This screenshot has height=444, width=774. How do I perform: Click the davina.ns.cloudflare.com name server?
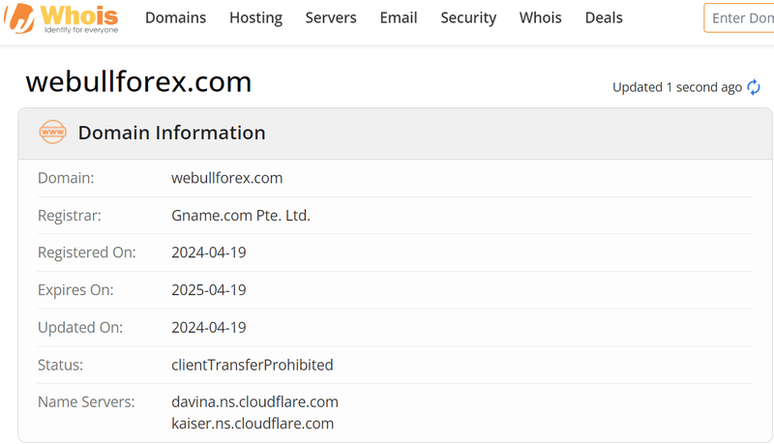(254, 401)
